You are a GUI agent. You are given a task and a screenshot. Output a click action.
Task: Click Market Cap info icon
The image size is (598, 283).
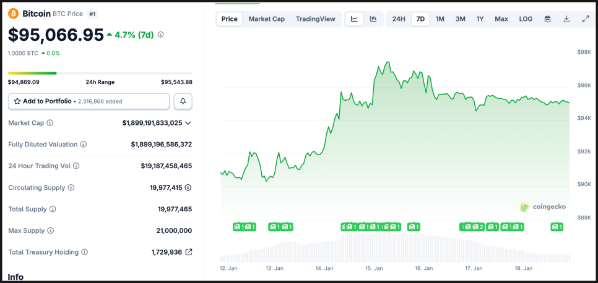(x=50, y=123)
